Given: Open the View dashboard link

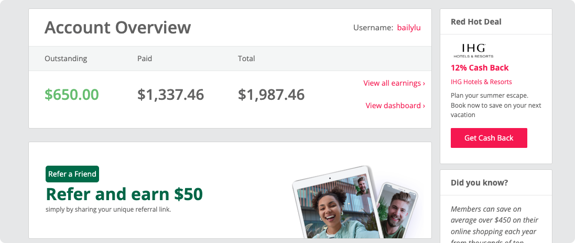Looking at the screenshot, I should coord(395,106).
